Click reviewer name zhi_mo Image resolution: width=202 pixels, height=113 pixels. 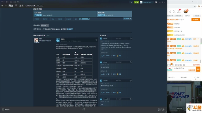[105, 62]
